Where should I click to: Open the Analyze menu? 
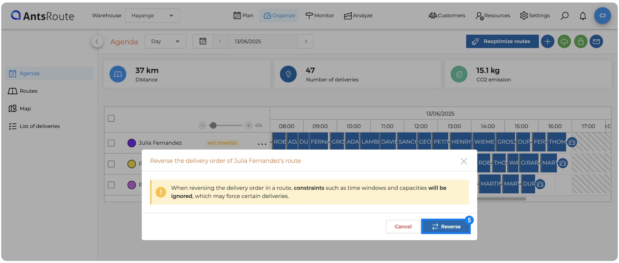coord(358,15)
